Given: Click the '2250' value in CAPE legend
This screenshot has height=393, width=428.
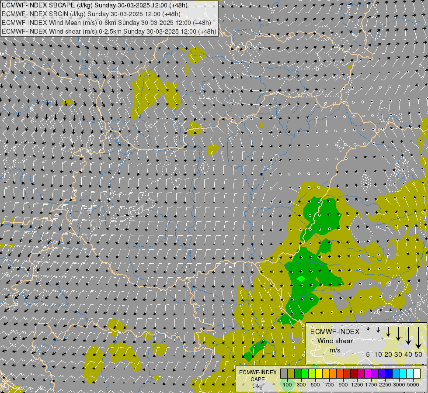Looking at the screenshot, I should pos(385,385).
